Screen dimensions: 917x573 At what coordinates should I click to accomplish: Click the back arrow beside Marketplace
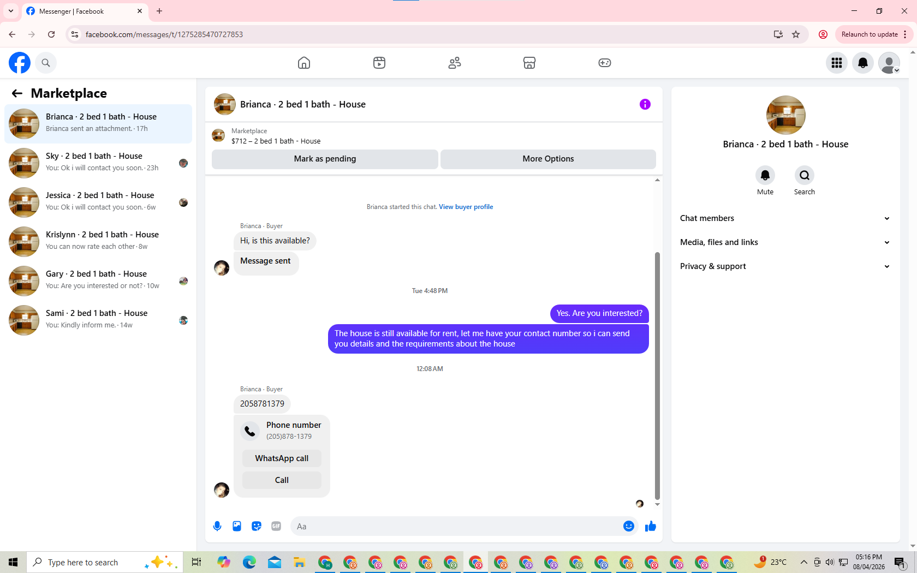(17, 93)
